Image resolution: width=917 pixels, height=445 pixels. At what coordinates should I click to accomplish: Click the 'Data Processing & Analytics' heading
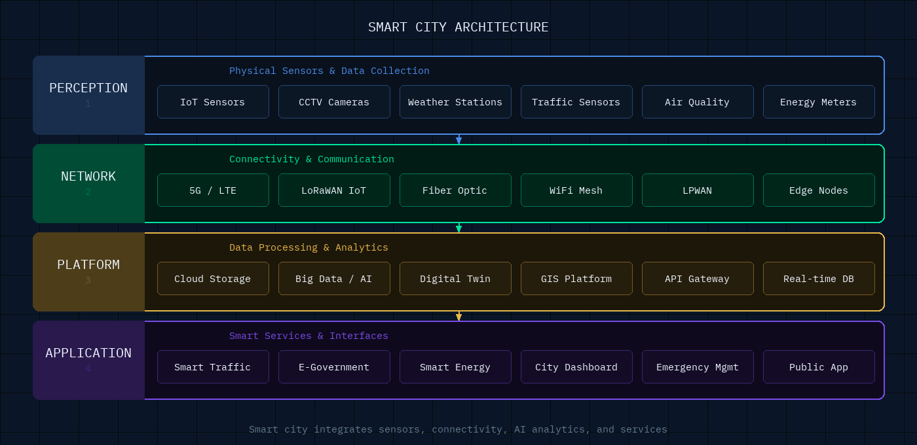309,247
